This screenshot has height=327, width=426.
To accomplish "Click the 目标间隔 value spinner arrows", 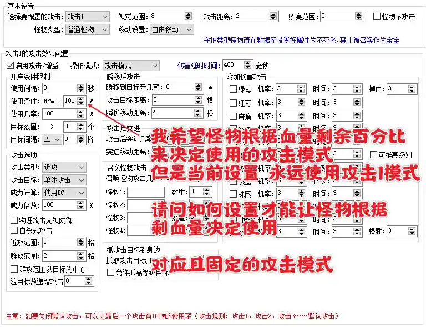I will tap(80, 139).
